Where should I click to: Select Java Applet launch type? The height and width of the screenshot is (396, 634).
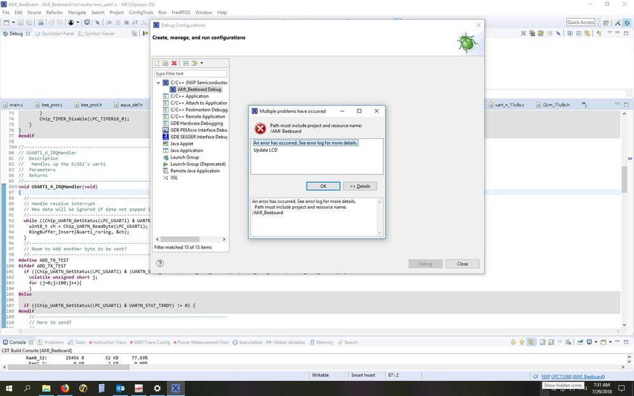(x=178, y=143)
